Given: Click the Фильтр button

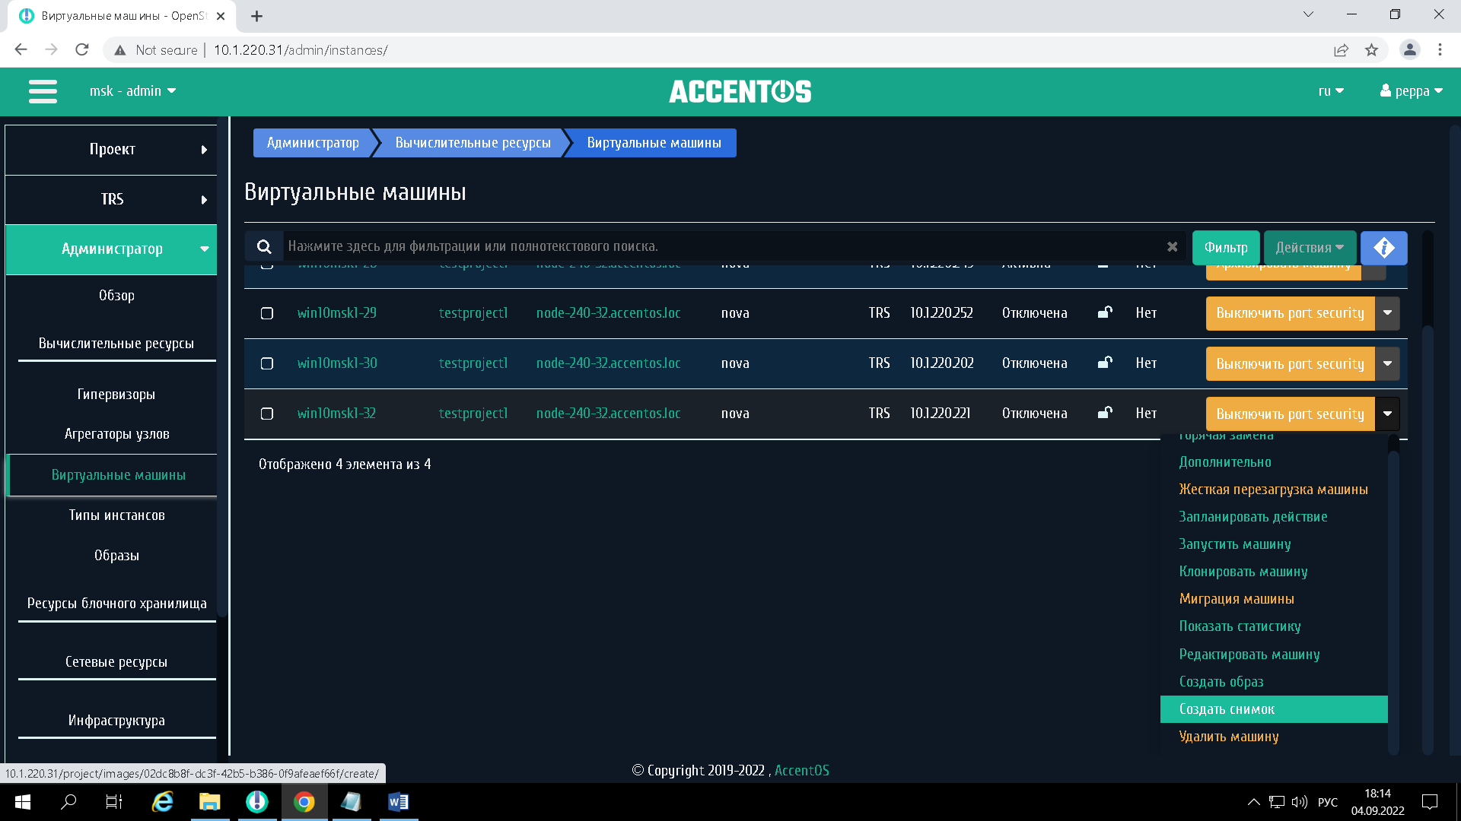Looking at the screenshot, I should [x=1225, y=248].
